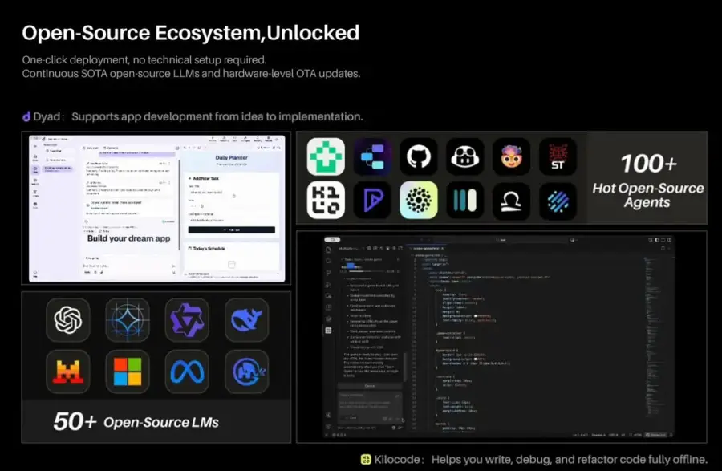Viewport: 722px width, 471px height.
Task: Select the highlighted Kilo Code activity bar icon
Action: 328,330
